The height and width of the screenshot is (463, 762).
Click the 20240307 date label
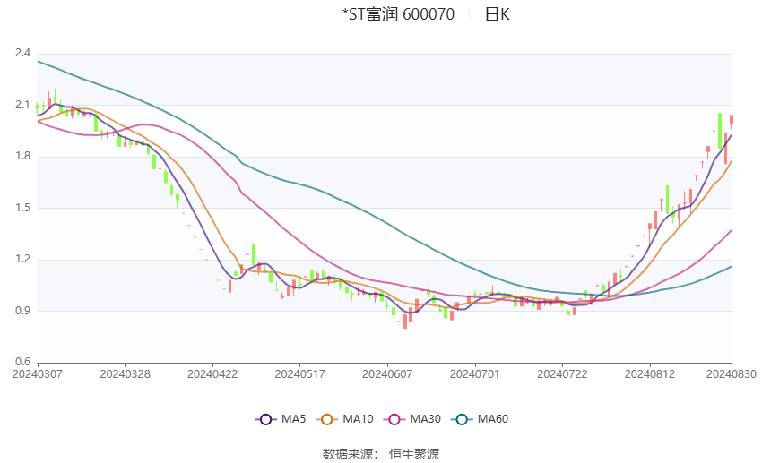38,374
